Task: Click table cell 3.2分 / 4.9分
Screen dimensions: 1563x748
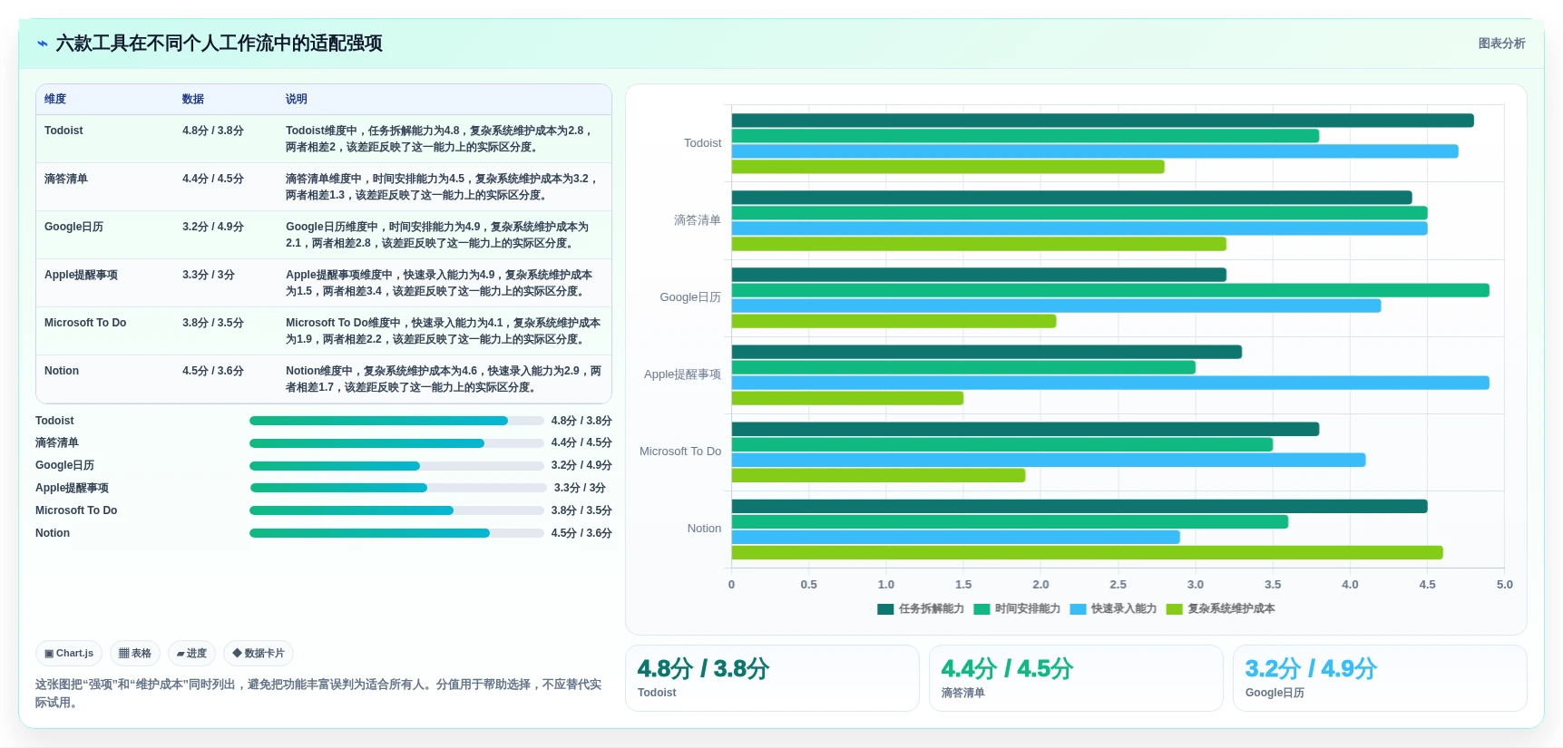Action: click(x=213, y=227)
